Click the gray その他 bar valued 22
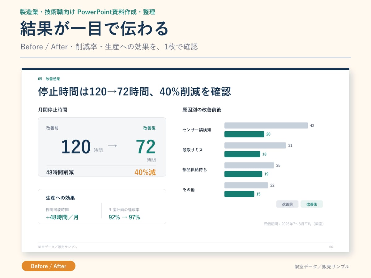The width and height of the screenshot is (371, 278). coord(246,185)
